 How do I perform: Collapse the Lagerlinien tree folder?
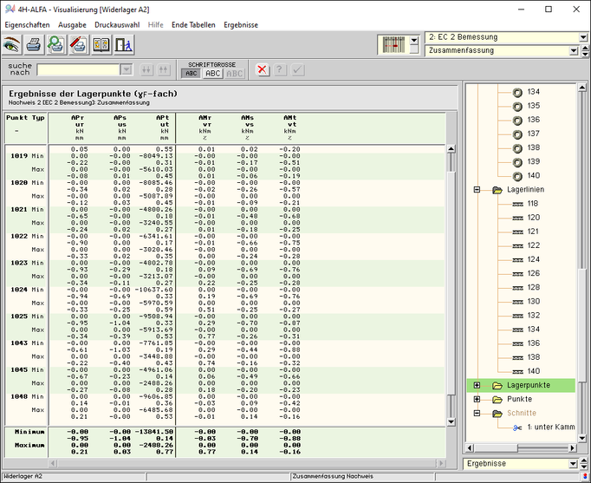[x=477, y=189]
